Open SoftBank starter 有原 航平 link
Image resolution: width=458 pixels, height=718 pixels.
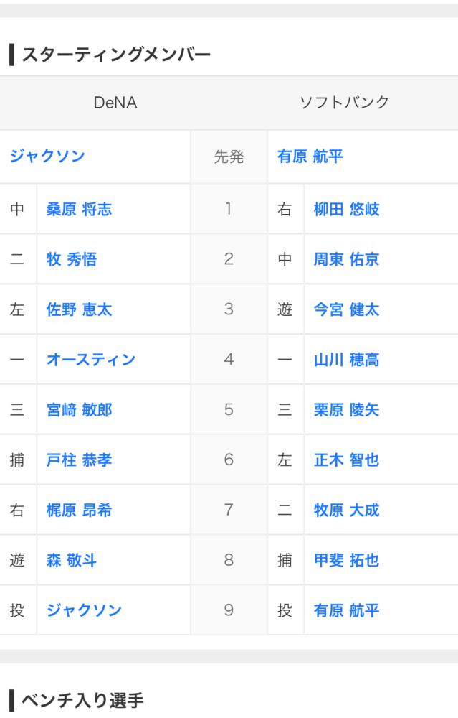tap(310, 156)
